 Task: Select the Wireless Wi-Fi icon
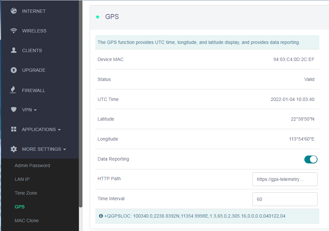tap(13, 30)
